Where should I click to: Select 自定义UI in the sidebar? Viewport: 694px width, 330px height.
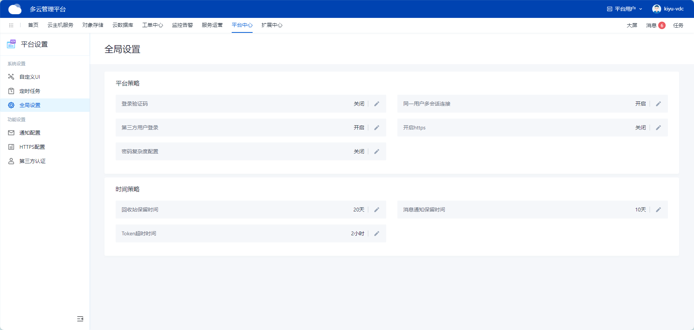pyautogui.click(x=30, y=77)
